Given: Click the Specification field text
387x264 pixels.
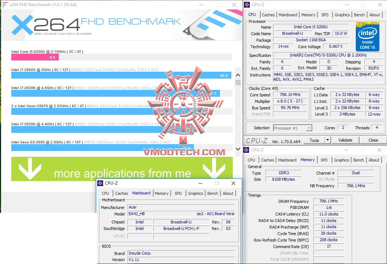Looking at the screenshot, I should click(x=328, y=55).
